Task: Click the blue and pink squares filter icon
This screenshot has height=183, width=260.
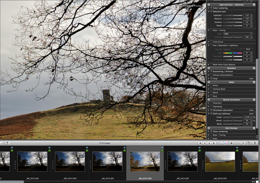Action: click(x=226, y=143)
